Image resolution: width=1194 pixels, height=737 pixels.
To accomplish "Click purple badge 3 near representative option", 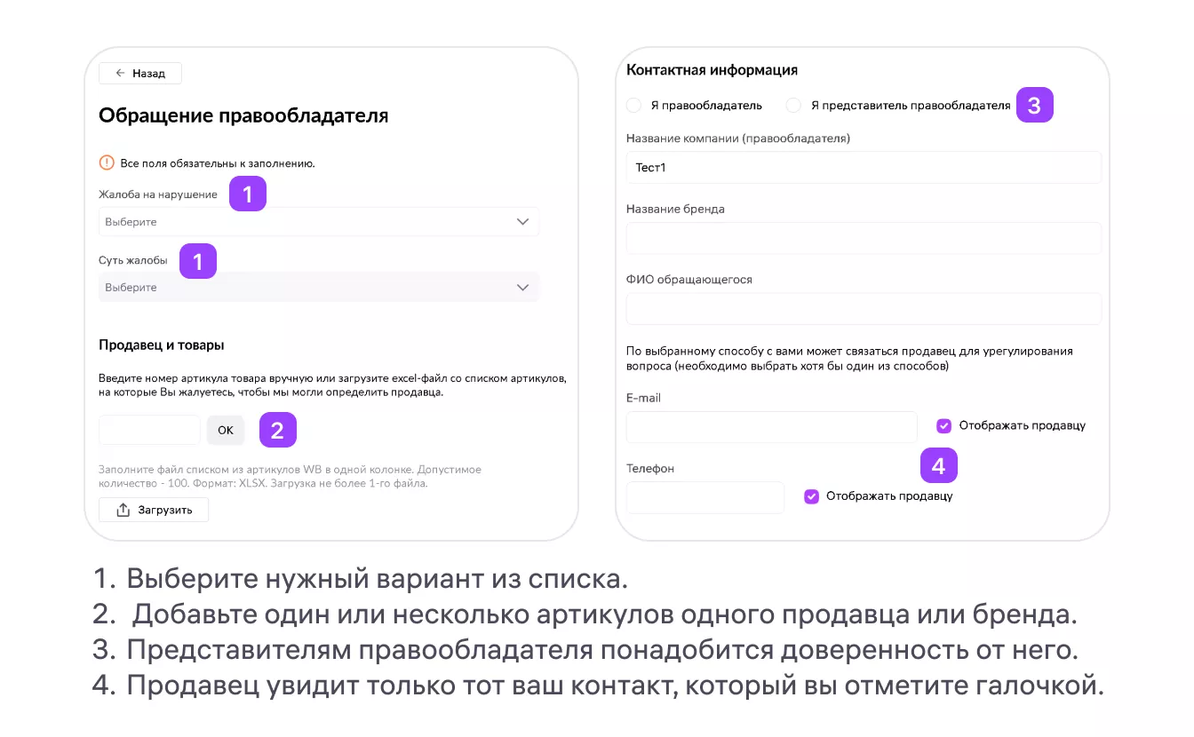I will pos(1034,105).
